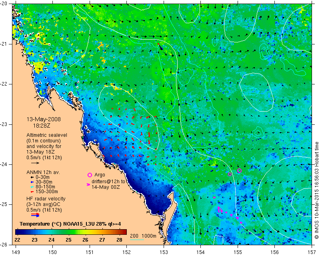This screenshot has height=256, width=320.
Task: Click the longitude axis label 149
Action: pos(16,252)
